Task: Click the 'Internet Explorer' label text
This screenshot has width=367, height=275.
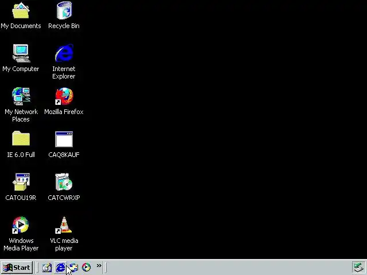Action: [64, 73]
